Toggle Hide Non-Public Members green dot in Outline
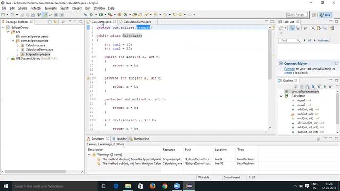This screenshot has height=191, width=340. click(x=325, y=86)
